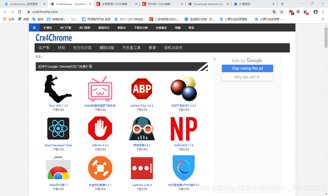Click the 主页 breadcrumb link

tap(38, 57)
